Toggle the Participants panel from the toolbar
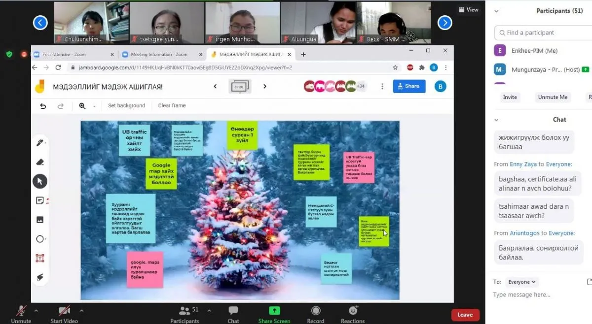This screenshot has width=592, height=324. pyautogui.click(x=185, y=314)
